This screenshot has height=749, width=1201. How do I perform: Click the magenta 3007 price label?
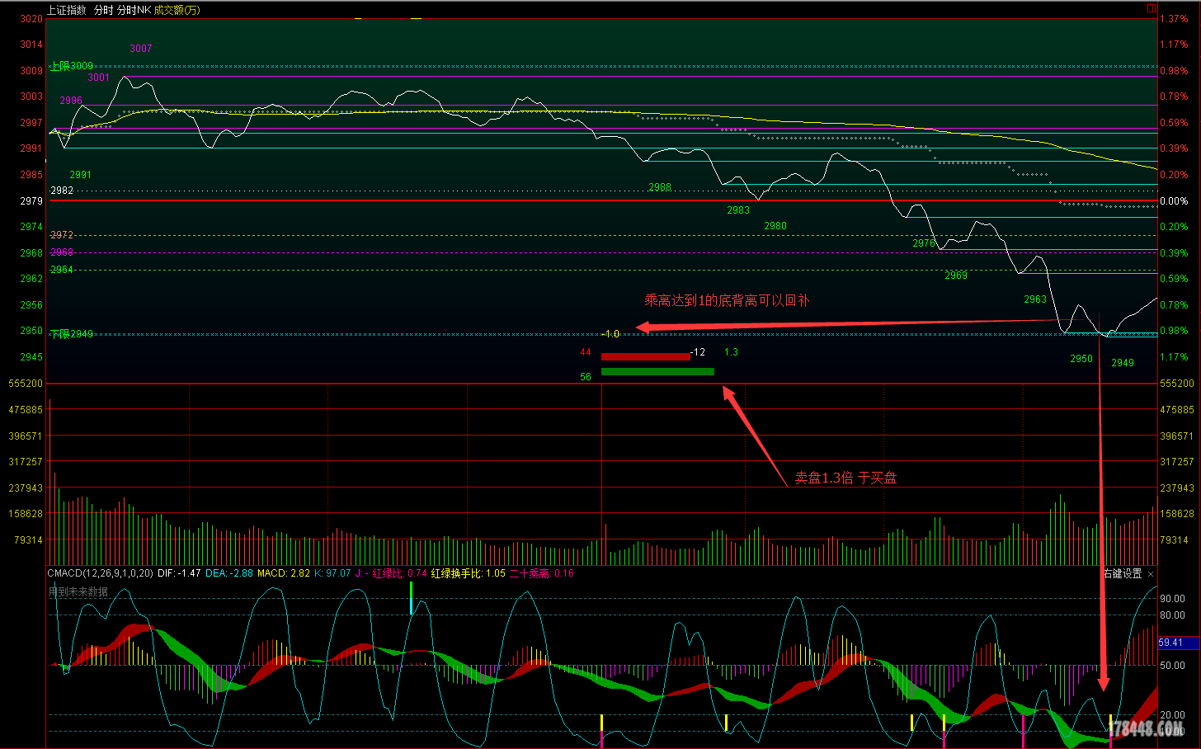[x=141, y=49]
